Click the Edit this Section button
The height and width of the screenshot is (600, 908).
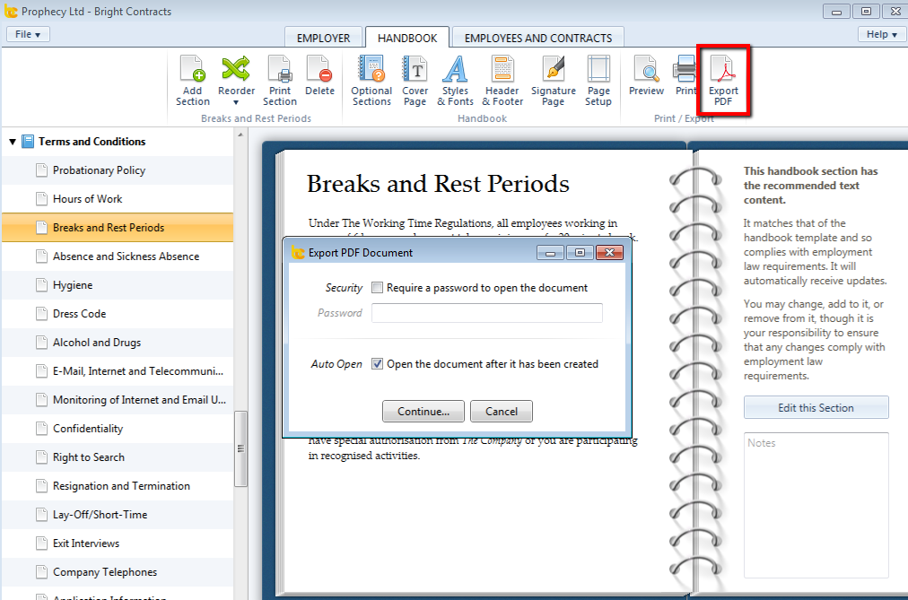pyautogui.click(x=816, y=408)
